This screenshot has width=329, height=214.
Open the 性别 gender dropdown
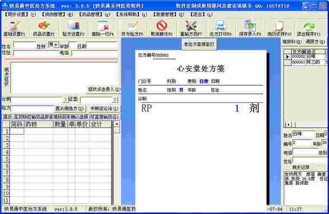54,45
